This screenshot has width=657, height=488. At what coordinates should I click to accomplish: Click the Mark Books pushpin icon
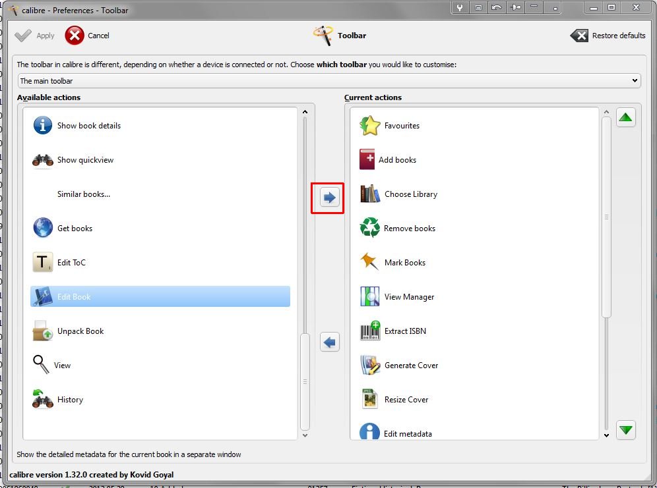(369, 261)
